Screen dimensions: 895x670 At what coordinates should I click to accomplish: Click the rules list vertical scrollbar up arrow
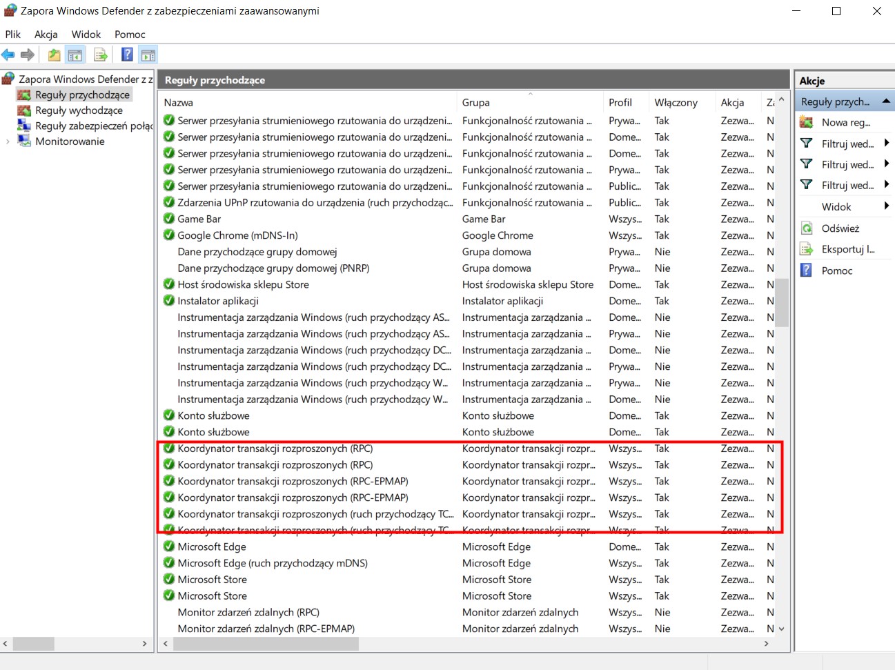(781, 100)
